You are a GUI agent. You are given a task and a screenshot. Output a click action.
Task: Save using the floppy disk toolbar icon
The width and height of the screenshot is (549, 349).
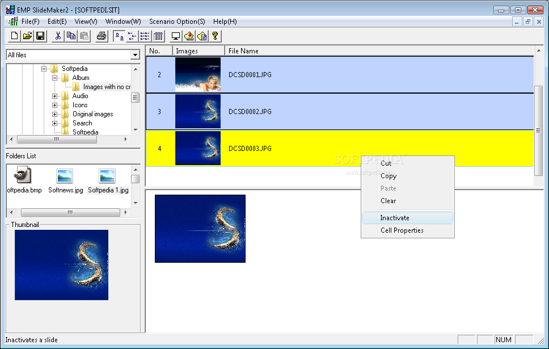(x=40, y=36)
